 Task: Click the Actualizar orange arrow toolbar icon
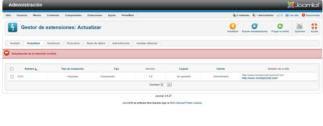233,26
